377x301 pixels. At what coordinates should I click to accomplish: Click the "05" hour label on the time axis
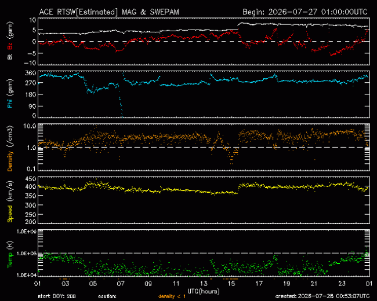tap(93, 284)
